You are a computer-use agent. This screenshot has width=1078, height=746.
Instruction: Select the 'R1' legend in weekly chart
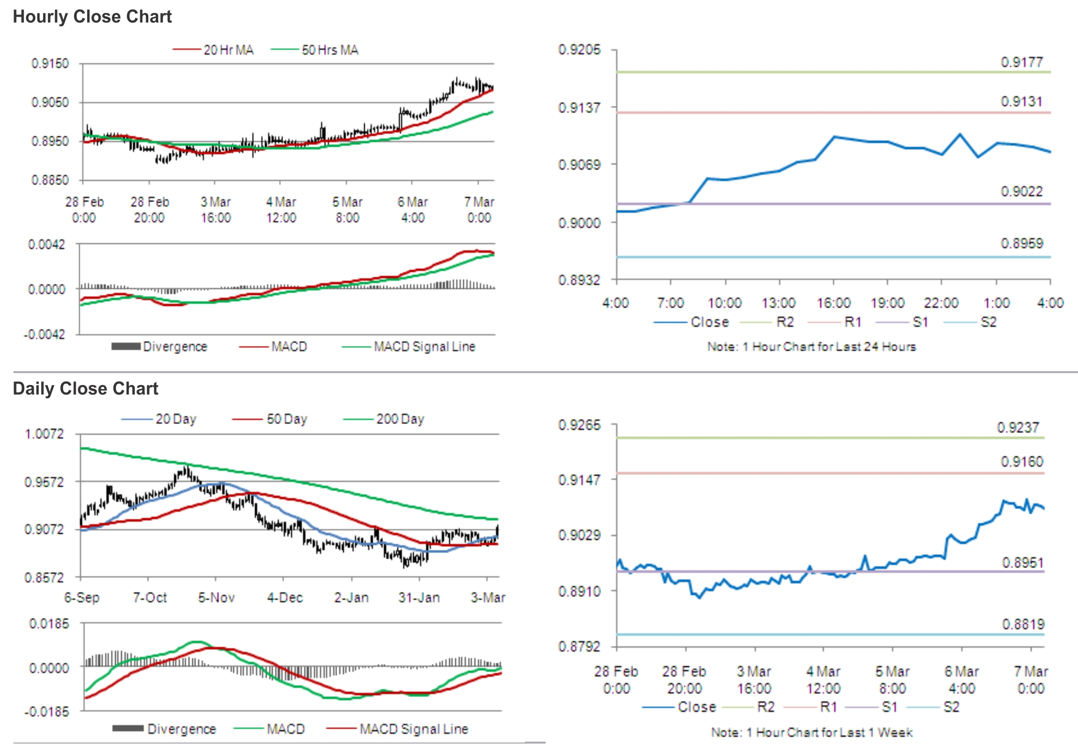coord(811,707)
